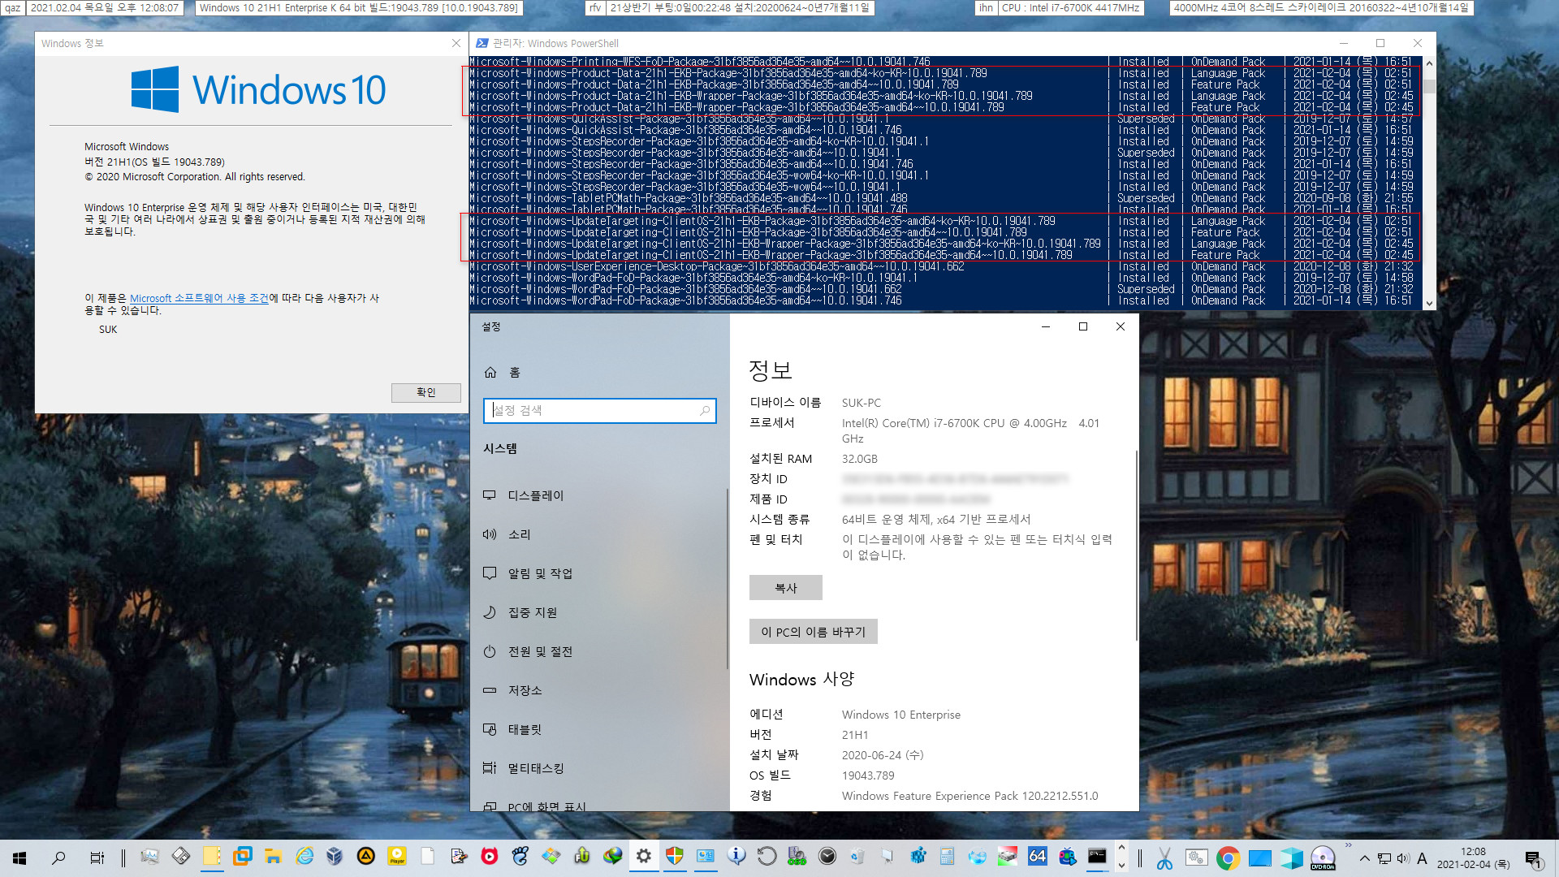Click taskbar toolbar row up arrow

[1121, 848]
